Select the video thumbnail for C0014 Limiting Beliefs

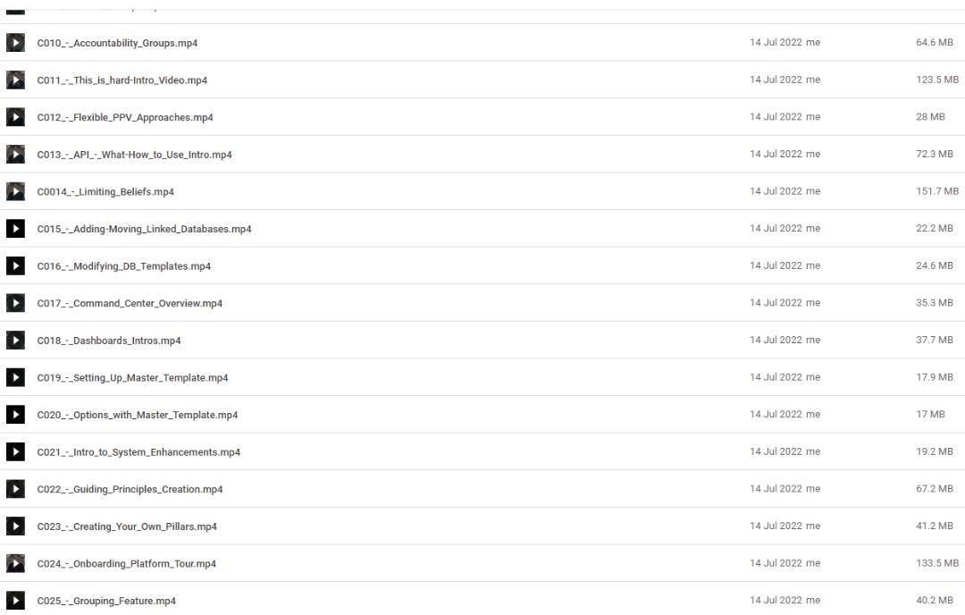click(15, 191)
